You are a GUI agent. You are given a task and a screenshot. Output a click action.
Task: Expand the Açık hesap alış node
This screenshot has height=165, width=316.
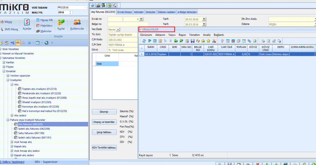pos(12,142)
